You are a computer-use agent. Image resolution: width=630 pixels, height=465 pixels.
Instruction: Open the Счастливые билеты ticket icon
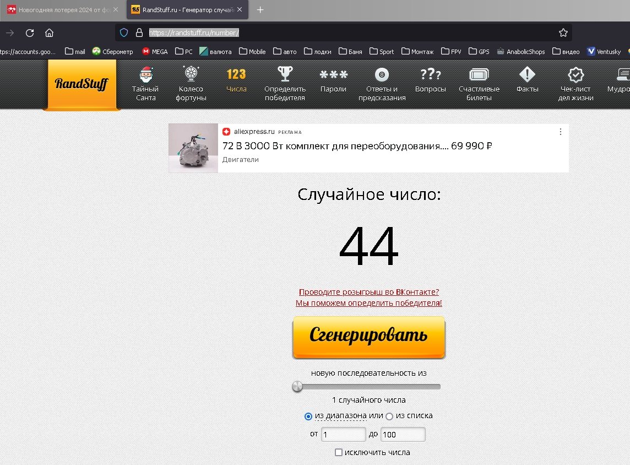[x=479, y=74]
